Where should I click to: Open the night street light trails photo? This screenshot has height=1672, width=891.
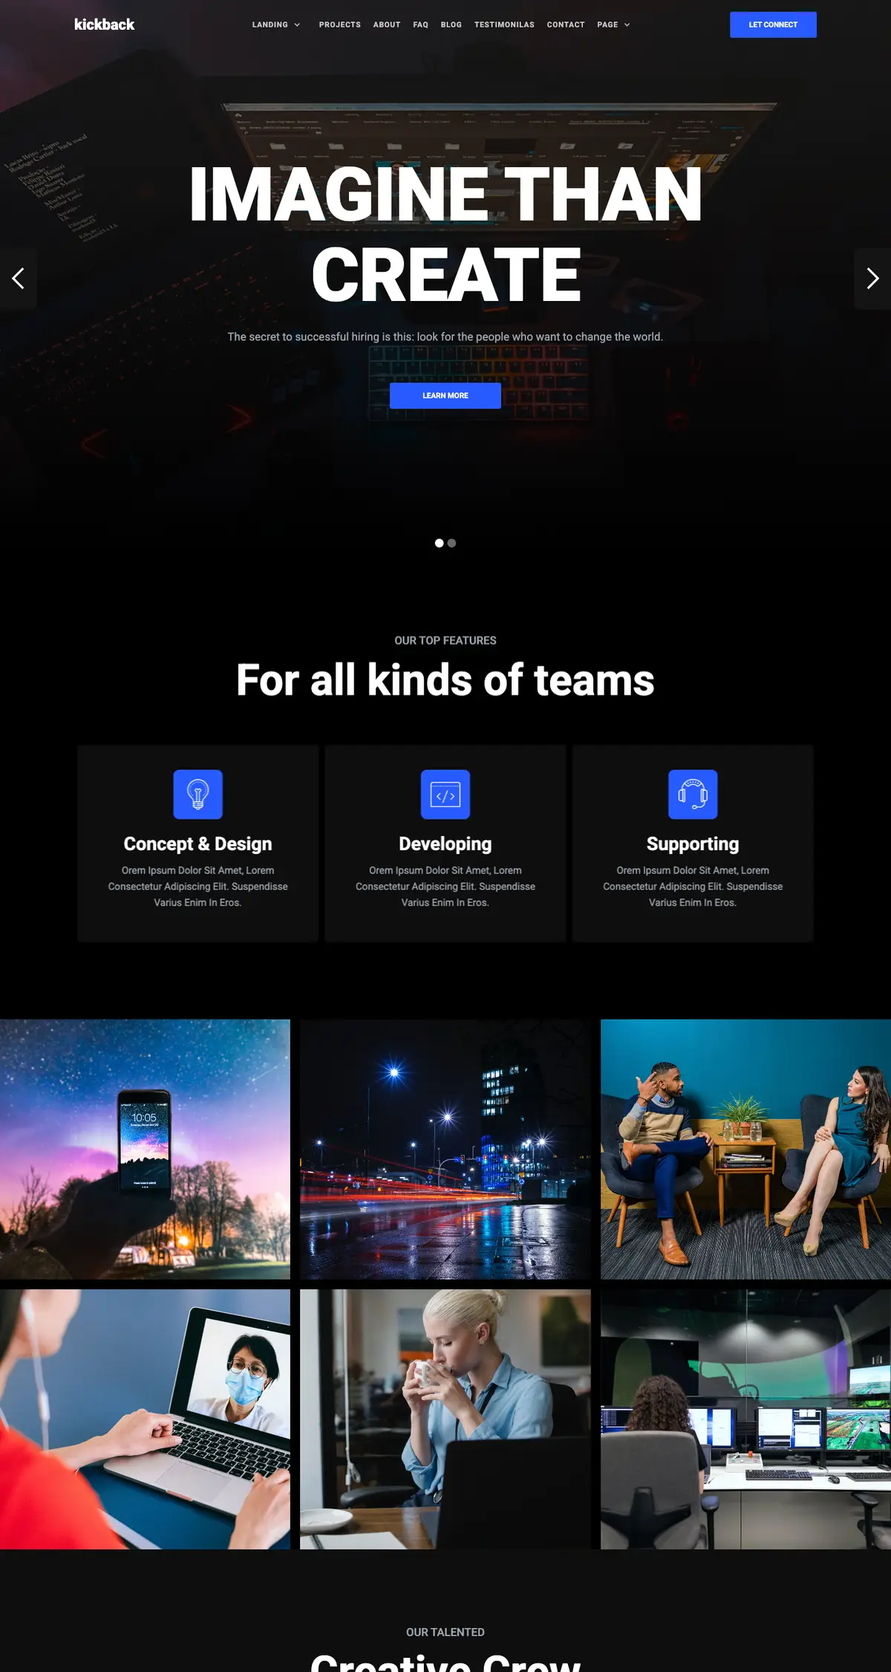[446, 1150]
